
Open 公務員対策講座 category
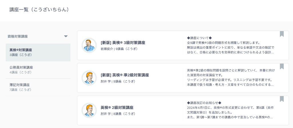[x=38, y=70]
